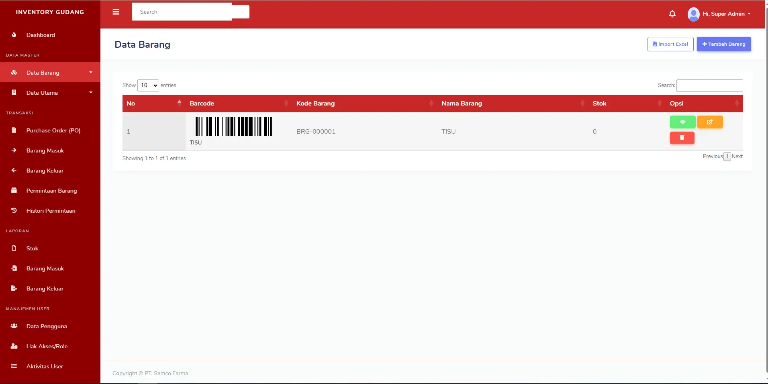Click the Import Excel button
The height and width of the screenshot is (384, 768).
click(x=670, y=44)
